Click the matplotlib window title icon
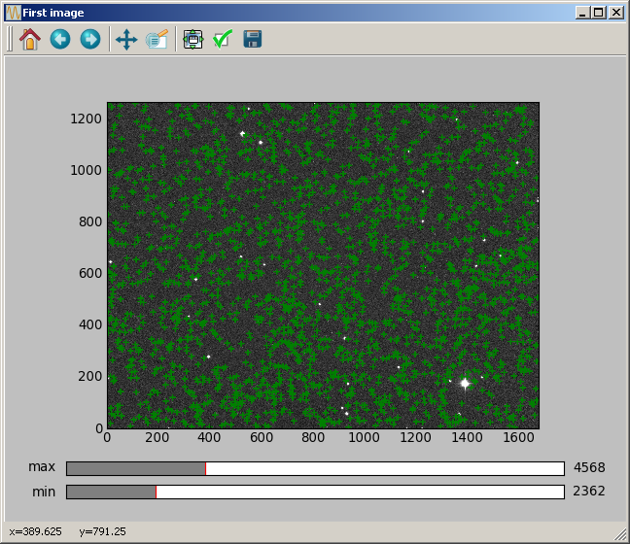Viewport: 630px width, 544px height. [x=13, y=13]
